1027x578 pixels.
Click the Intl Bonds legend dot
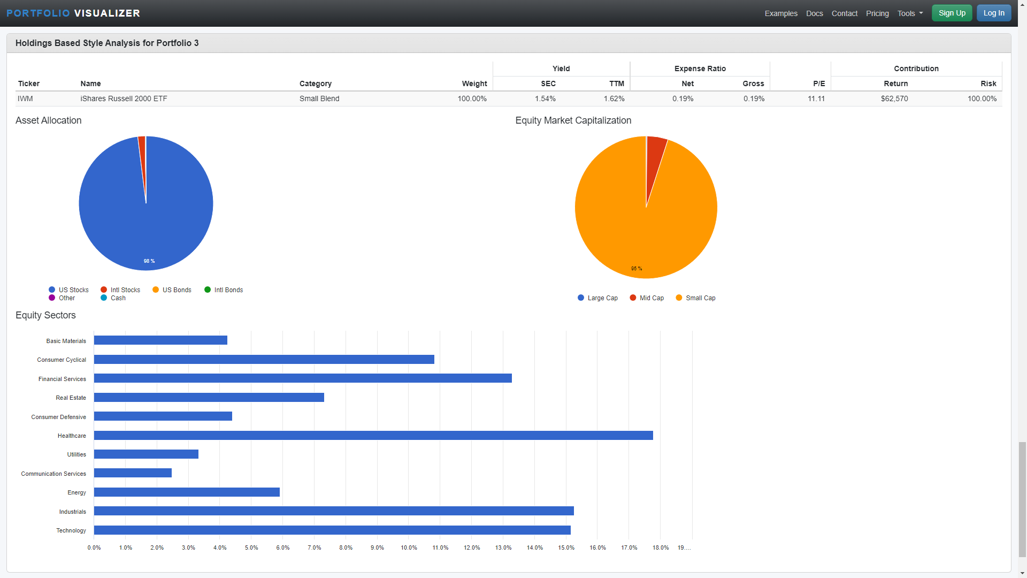point(208,290)
